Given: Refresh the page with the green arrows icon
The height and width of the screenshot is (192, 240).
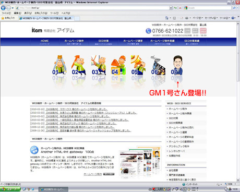Looking at the screenshot, I should coord(175,8).
